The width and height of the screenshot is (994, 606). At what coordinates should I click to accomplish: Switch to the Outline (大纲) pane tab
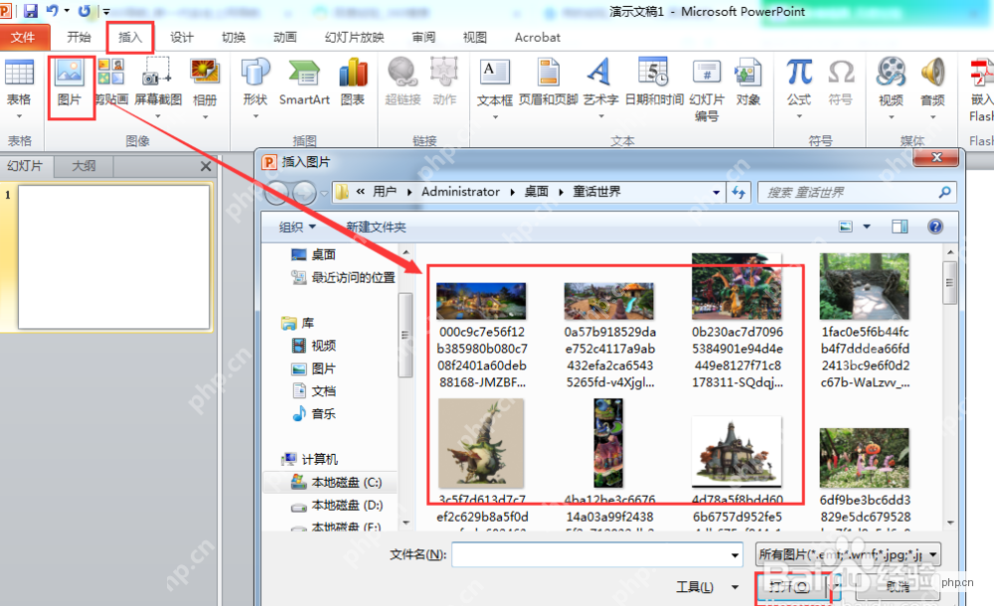point(83,166)
